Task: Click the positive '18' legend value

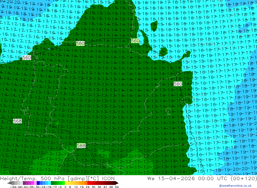Action: click(x=82, y=187)
